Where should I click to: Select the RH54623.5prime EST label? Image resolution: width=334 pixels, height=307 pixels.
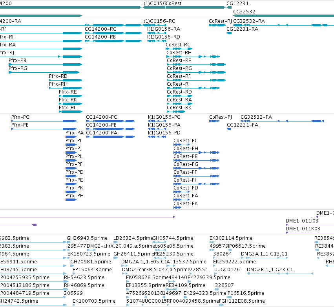[x=84, y=278]
